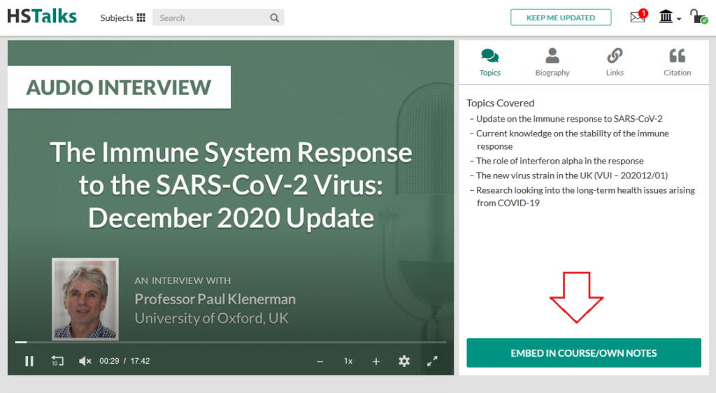Decrease playback speed with minus button

click(320, 361)
